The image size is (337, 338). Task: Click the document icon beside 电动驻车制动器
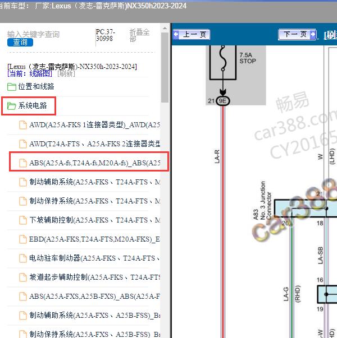click(23, 258)
